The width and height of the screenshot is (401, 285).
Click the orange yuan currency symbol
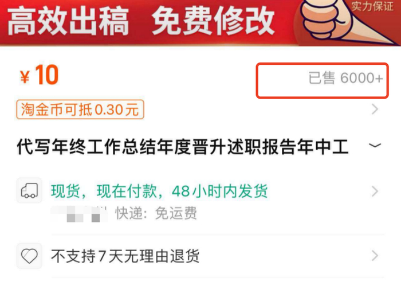click(25, 77)
